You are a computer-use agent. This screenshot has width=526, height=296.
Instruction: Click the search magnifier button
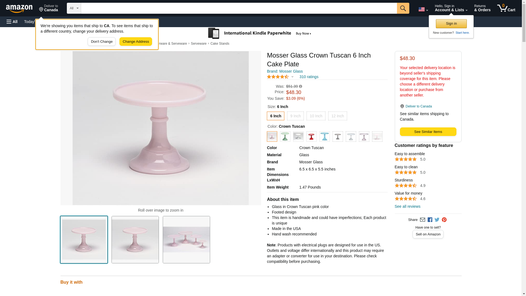403,8
